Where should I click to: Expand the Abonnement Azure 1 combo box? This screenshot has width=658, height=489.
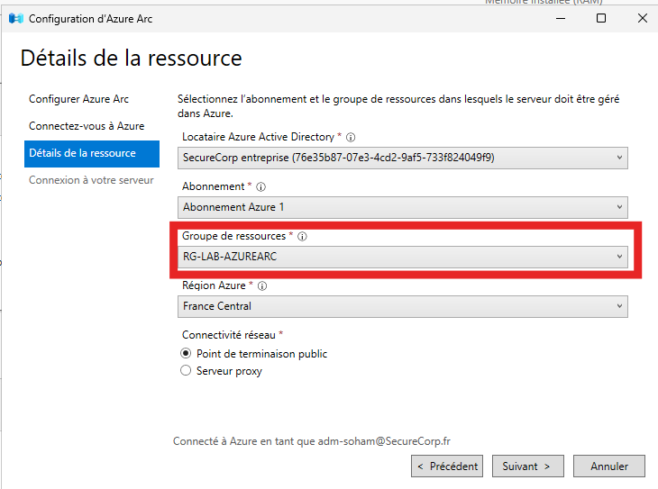pyautogui.click(x=402, y=207)
